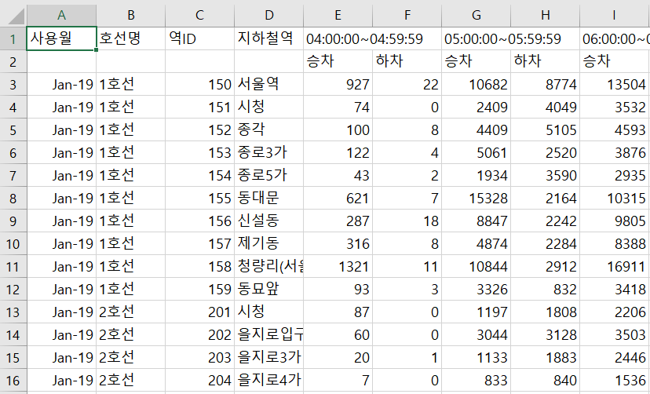
Task: Click the station ID cell 204
Action: (199, 381)
